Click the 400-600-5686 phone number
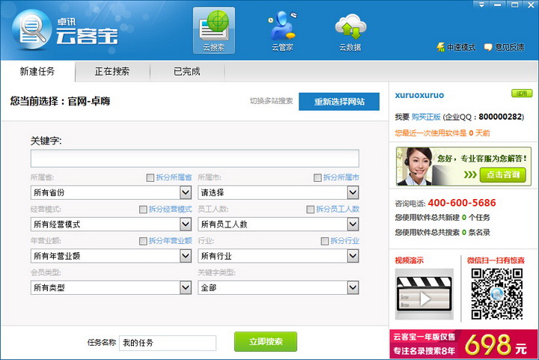539x360 pixels. [462, 203]
